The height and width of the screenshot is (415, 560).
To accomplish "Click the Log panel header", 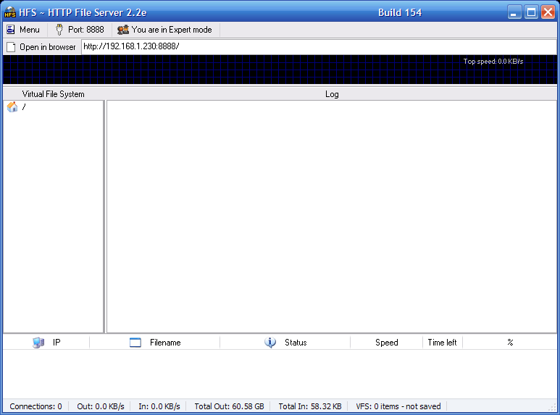I will click(x=332, y=94).
